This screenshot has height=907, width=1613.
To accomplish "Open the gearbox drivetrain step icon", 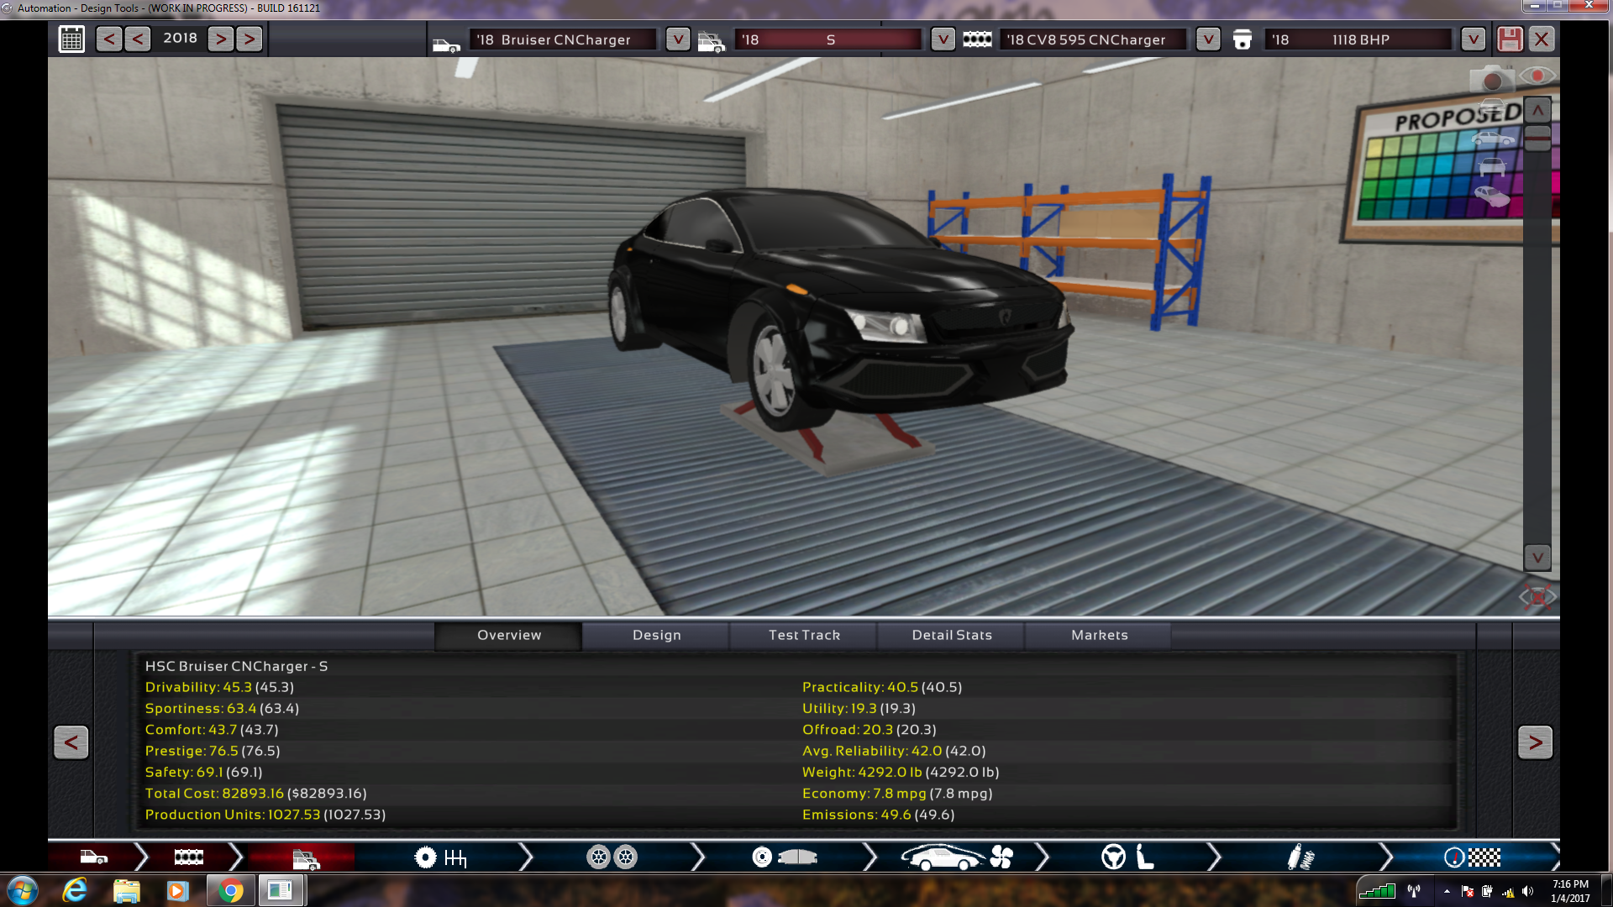I will coord(440,857).
